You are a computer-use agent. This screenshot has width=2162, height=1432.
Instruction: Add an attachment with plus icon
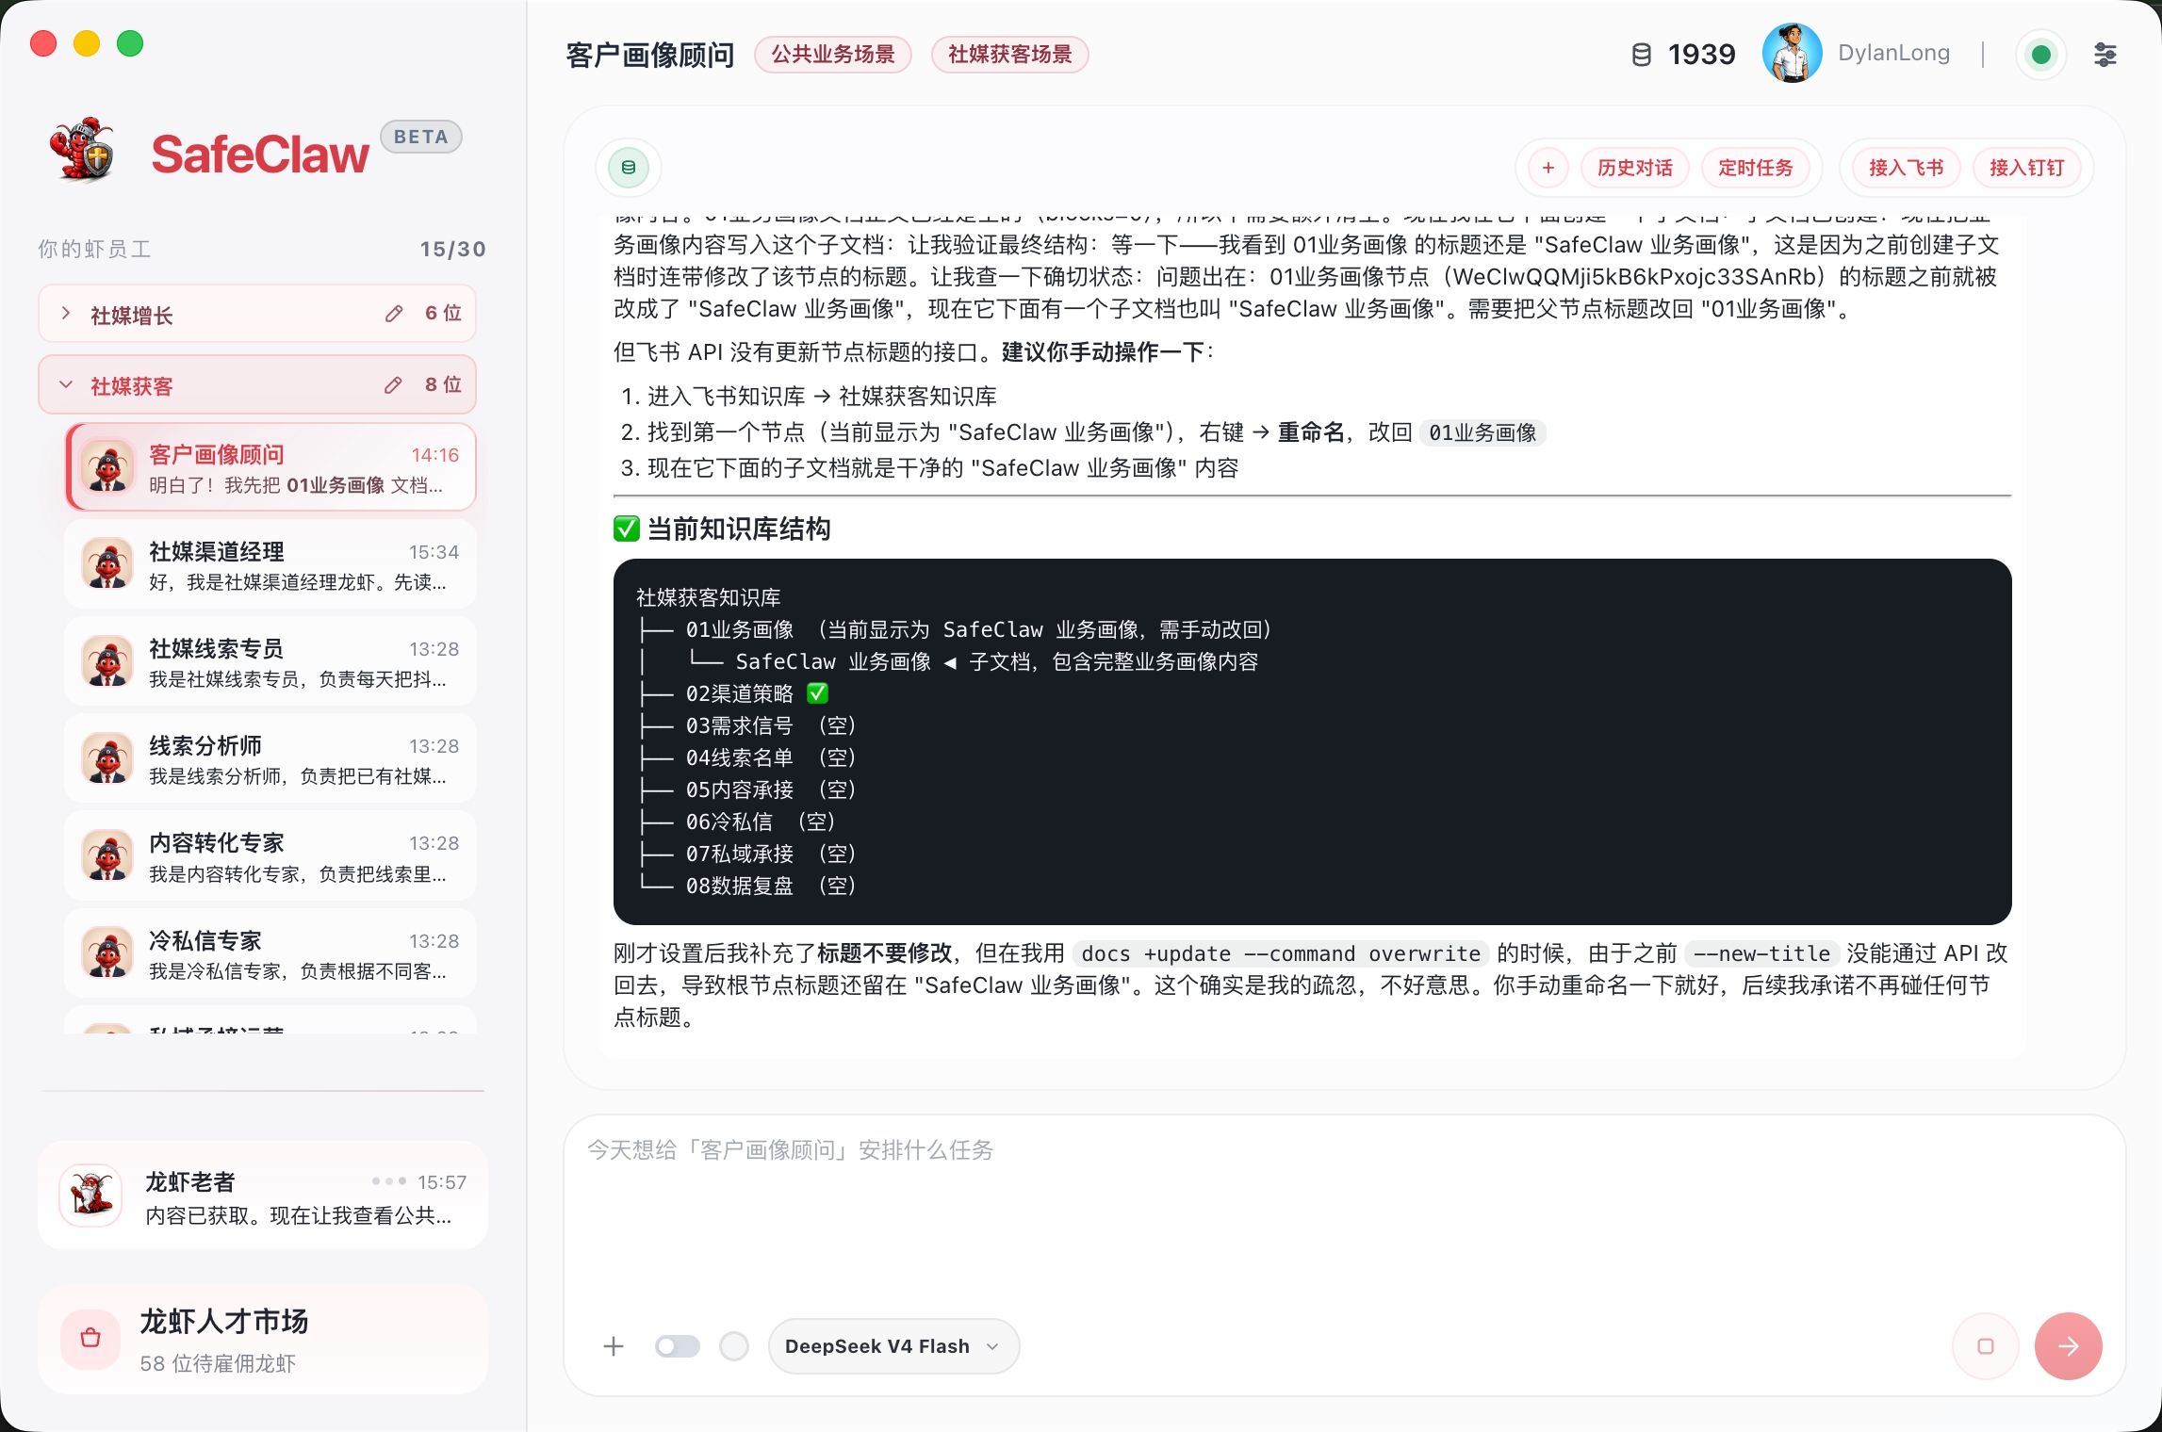(x=614, y=1346)
